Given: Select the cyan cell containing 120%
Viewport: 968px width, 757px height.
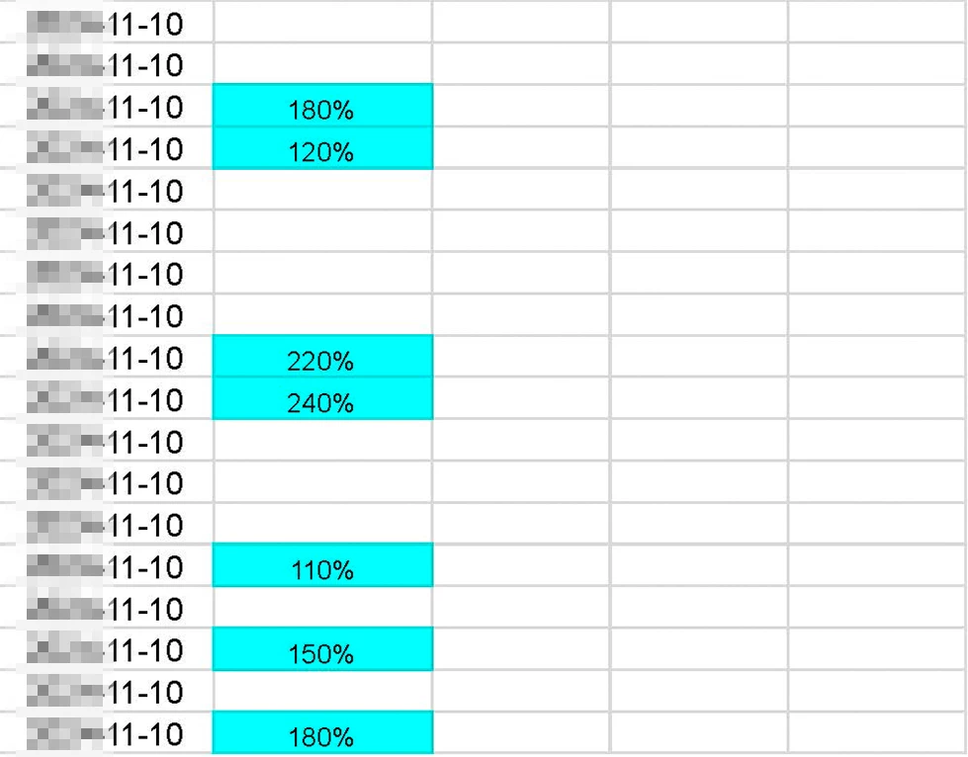Looking at the screenshot, I should point(322,148).
